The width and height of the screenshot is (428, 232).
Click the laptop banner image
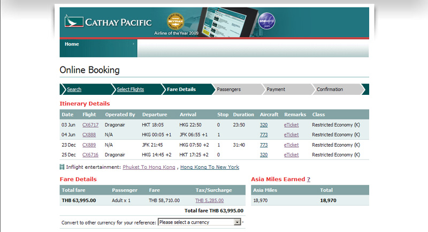tap(229, 22)
